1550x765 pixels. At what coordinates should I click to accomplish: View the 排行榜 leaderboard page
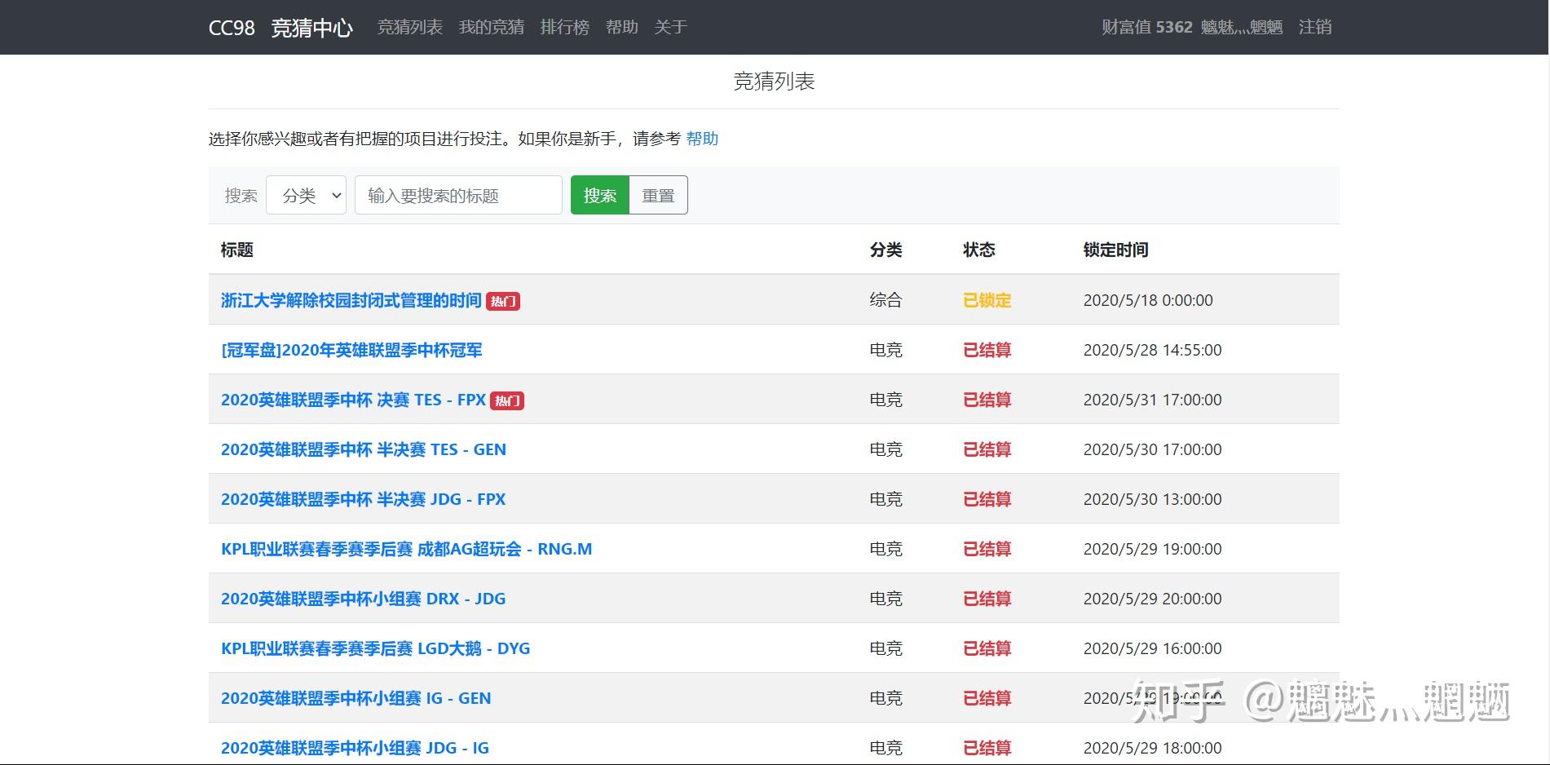tap(565, 27)
